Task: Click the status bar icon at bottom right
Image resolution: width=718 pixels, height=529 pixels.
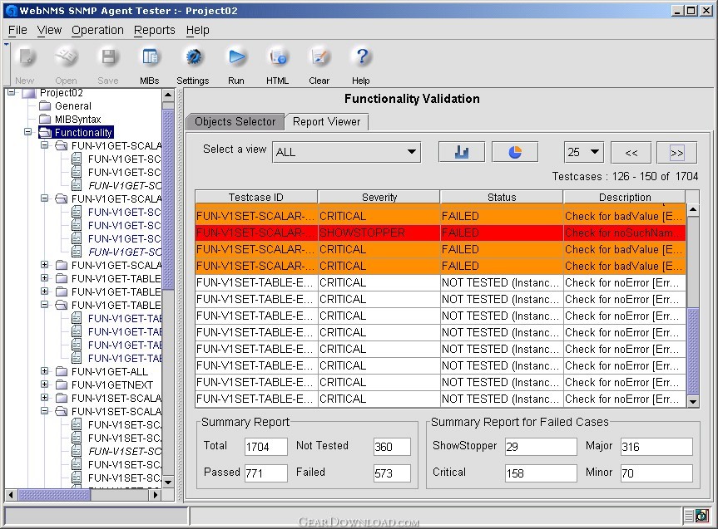Action: coord(701,516)
